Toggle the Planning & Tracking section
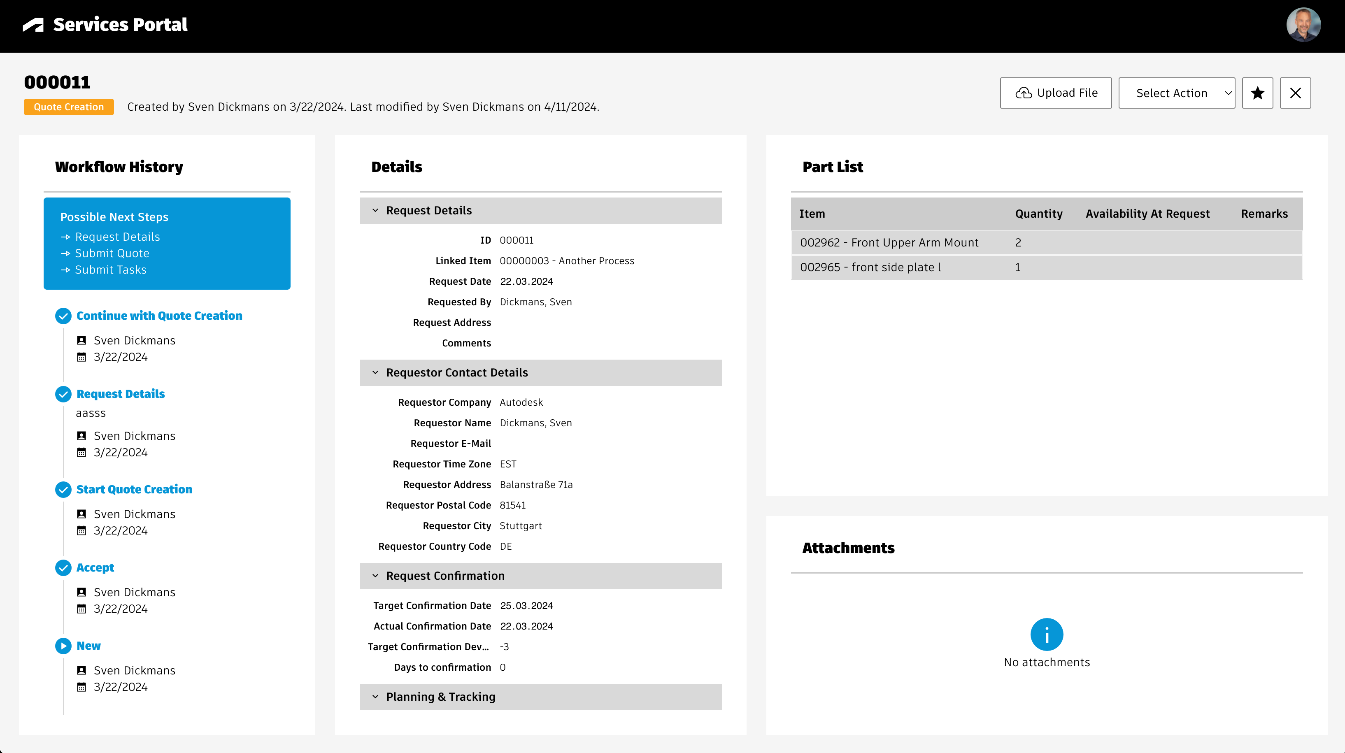 375,697
